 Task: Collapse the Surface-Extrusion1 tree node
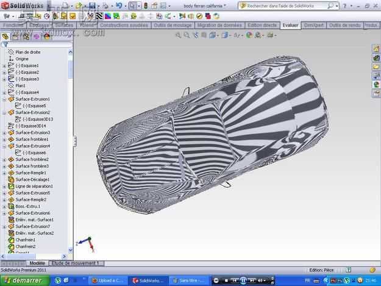click(x=4, y=99)
